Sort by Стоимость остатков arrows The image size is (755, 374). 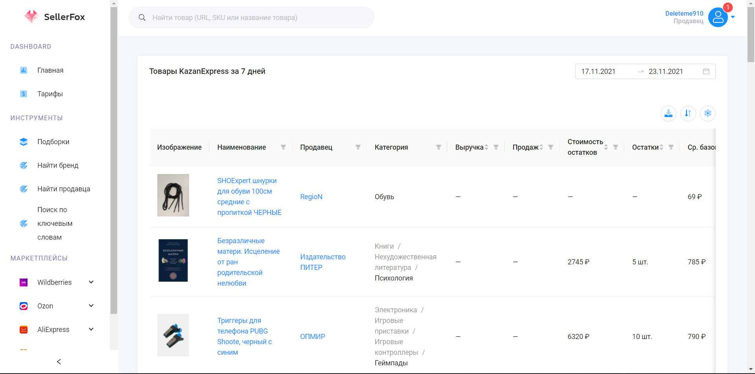606,147
